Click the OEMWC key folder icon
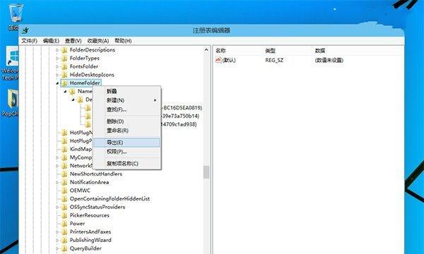424x254 pixels. point(64,190)
